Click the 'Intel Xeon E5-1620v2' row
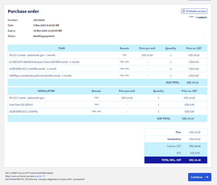217x185 pixels. [107, 105]
